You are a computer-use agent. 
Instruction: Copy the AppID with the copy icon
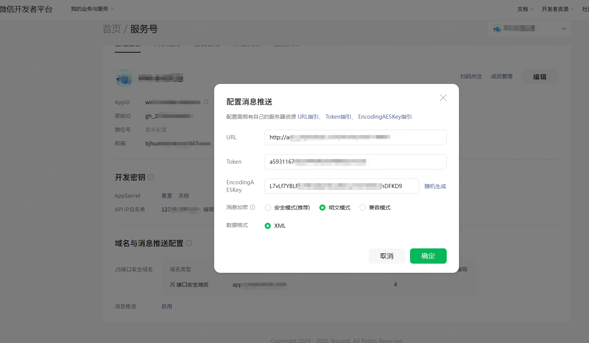(206, 102)
